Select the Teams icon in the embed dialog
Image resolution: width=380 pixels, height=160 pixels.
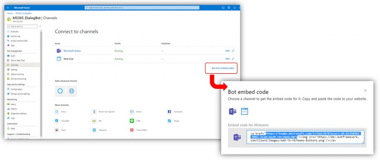[x=233, y=111]
